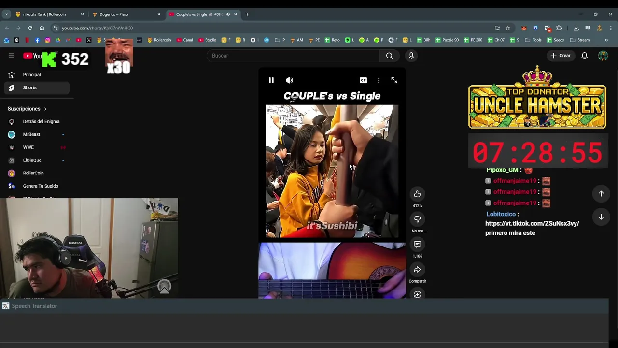Image resolution: width=618 pixels, height=348 pixels.
Task: Open a new browser tab
Action: coord(247,14)
